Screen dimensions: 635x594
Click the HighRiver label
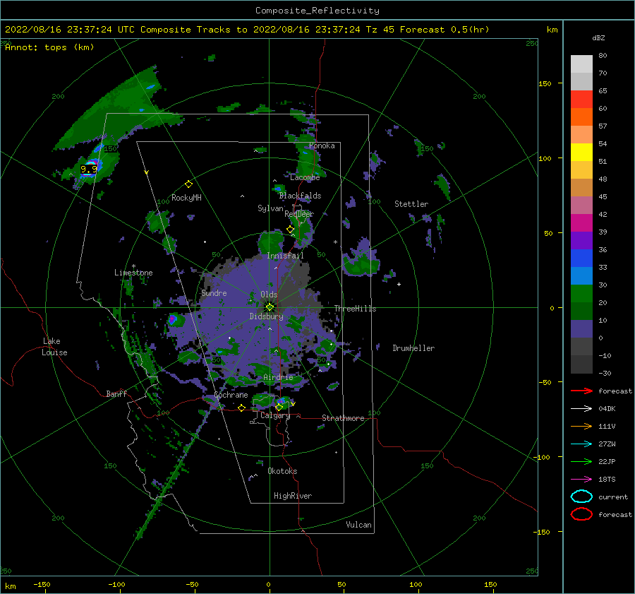click(x=292, y=496)
